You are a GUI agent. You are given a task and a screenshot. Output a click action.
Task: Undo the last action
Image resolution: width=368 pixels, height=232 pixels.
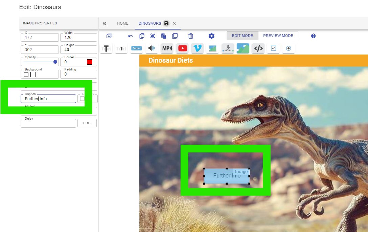point(131,36)
